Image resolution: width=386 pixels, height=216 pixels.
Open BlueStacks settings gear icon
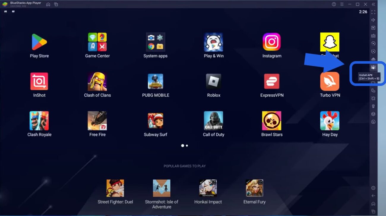point(373,188)
